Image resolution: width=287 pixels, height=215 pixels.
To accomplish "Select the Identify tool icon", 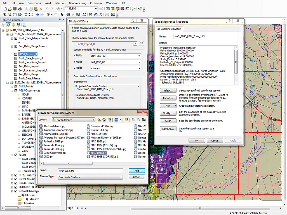I will coord(68,15).
